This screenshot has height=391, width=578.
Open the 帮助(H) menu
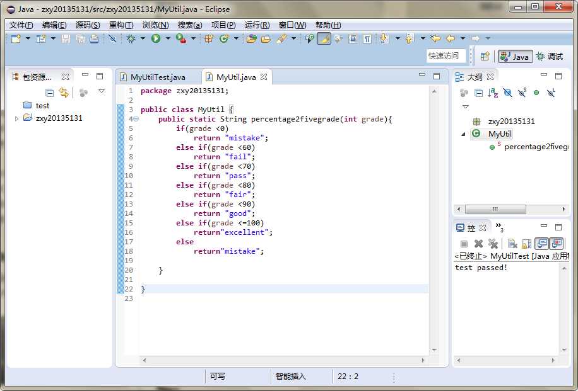coord(328,25)
